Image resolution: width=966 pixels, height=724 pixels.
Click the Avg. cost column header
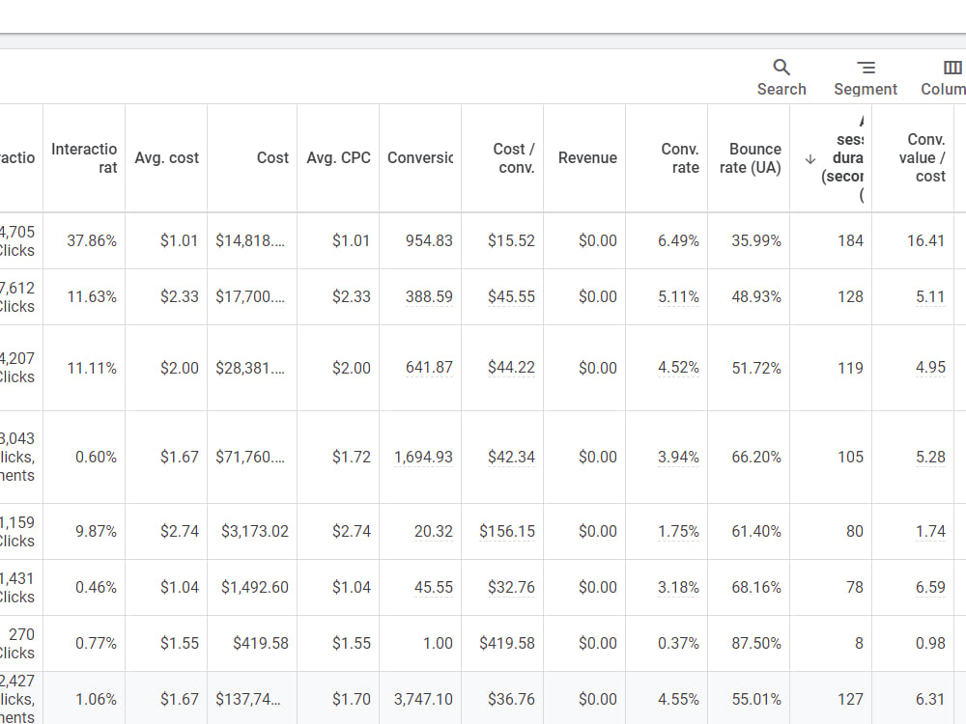click(x=166, y=157)
